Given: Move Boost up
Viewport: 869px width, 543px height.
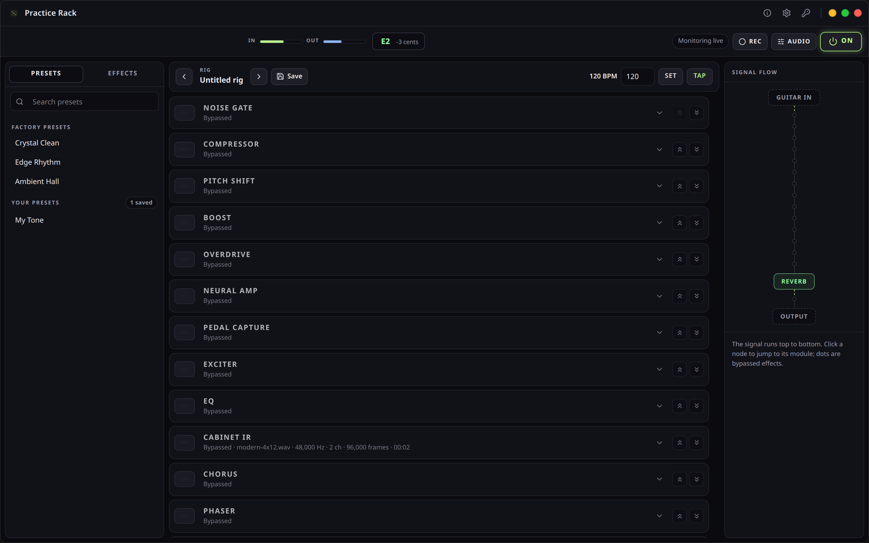Looking at the screenshot, I should [x=680, y=223].
